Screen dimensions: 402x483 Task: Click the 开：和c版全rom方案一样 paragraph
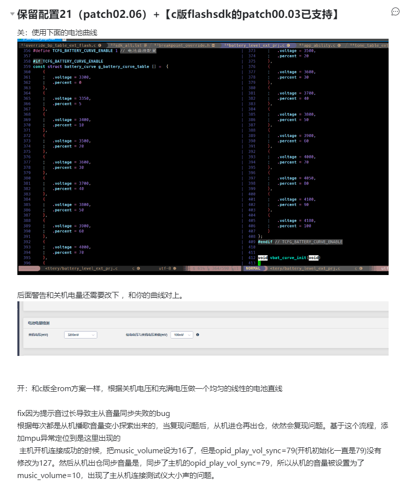(150, 389)
